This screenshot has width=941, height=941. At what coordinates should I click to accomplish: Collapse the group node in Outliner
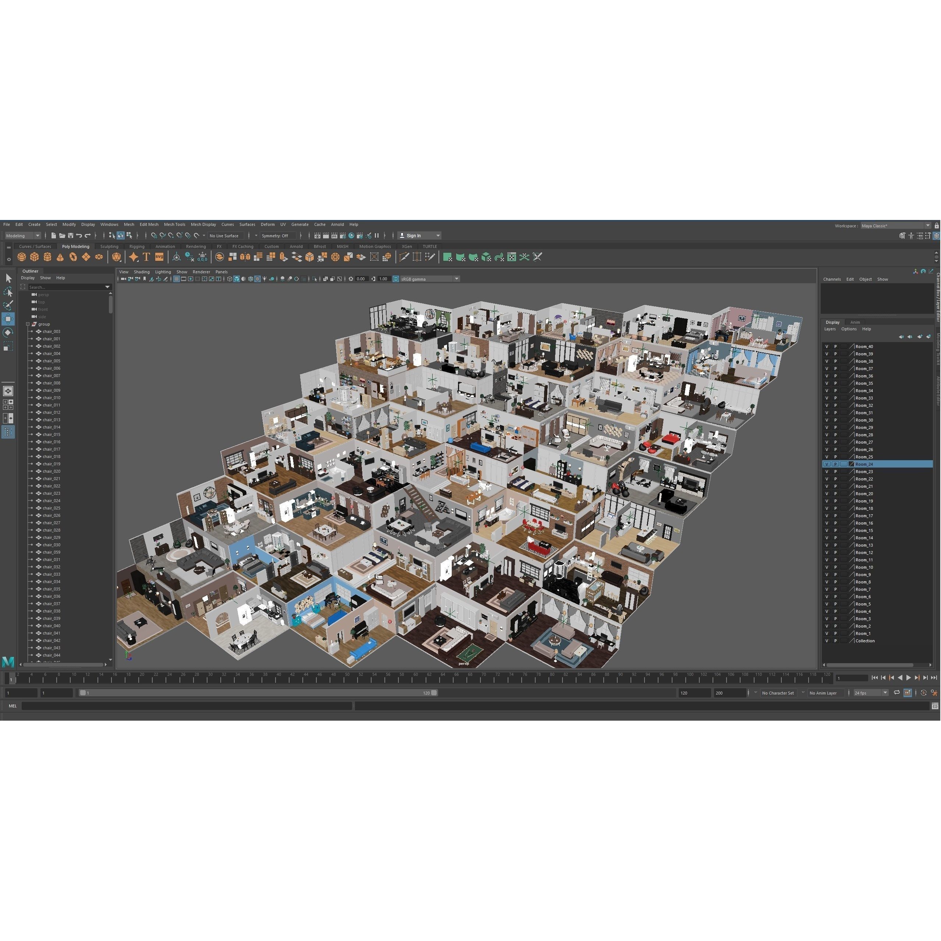28,324
